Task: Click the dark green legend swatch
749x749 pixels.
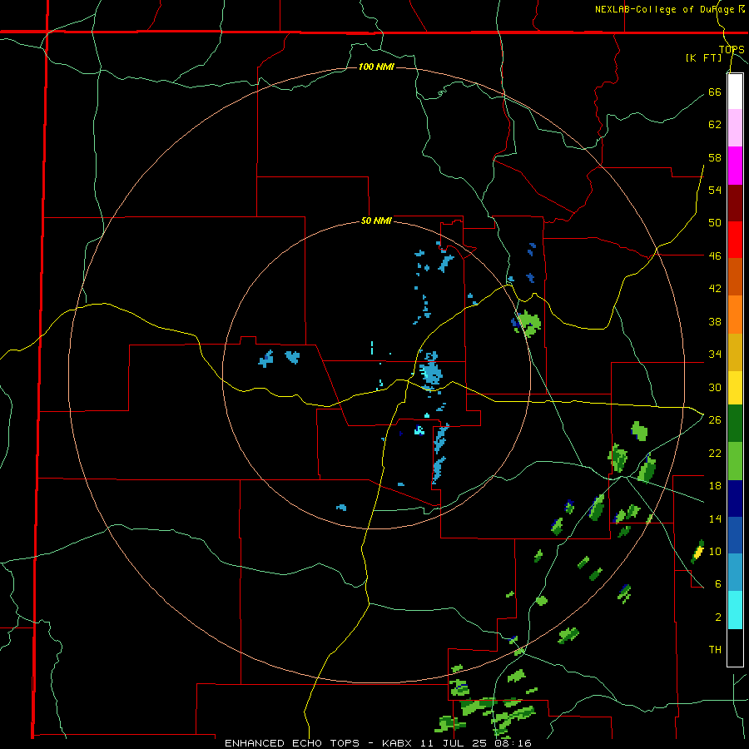Action: tap(735, 424)
